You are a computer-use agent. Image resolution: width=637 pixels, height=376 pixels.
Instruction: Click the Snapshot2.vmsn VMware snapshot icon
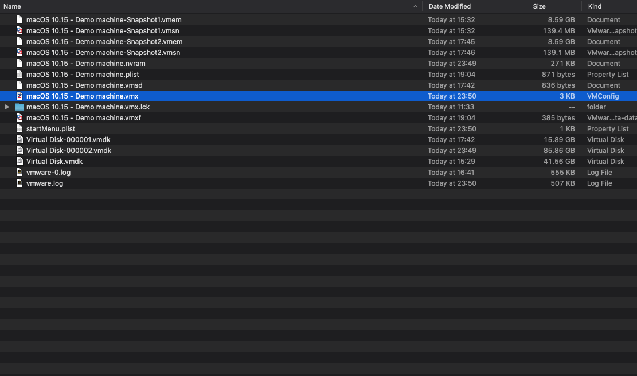[x=19, y=52]
